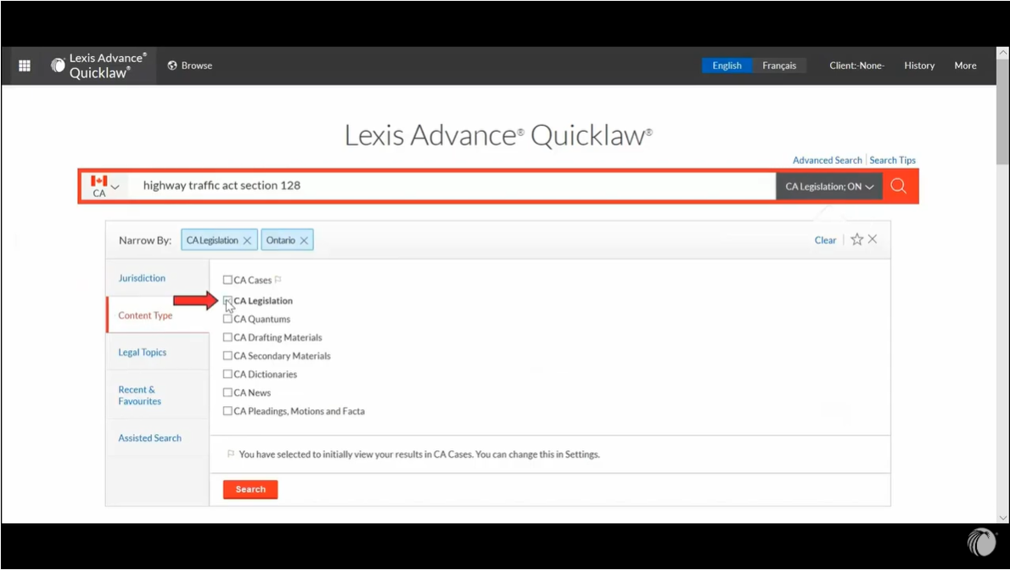The width and height of the screenshot is (1010, 570).
Task: Remove the CA Legislation filter chip
Action: pos(247,240)
